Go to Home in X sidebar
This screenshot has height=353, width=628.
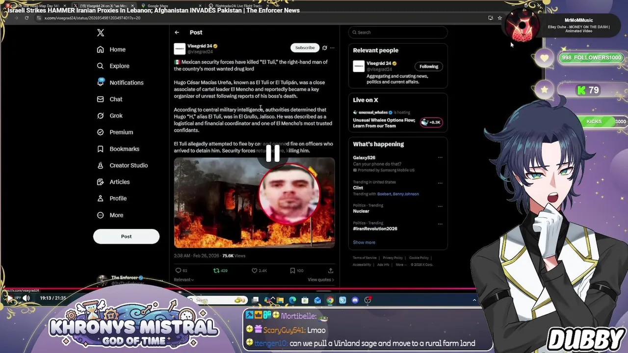coord(111,50)
